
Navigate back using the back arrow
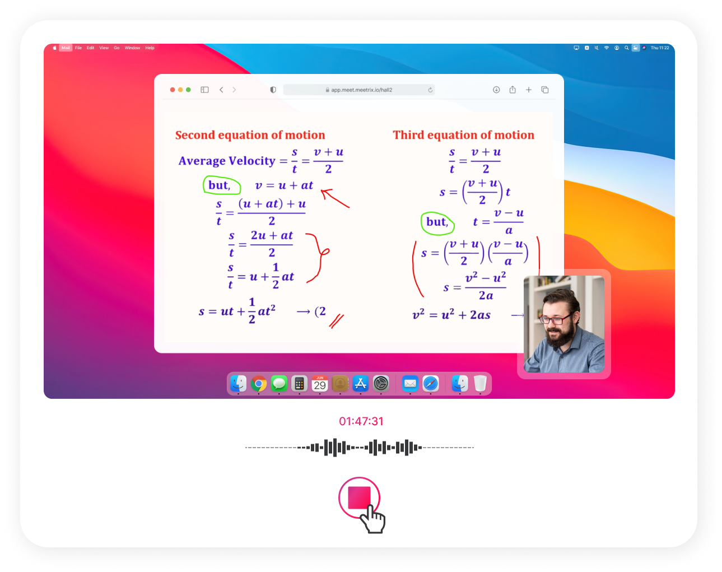coord(221,90)
